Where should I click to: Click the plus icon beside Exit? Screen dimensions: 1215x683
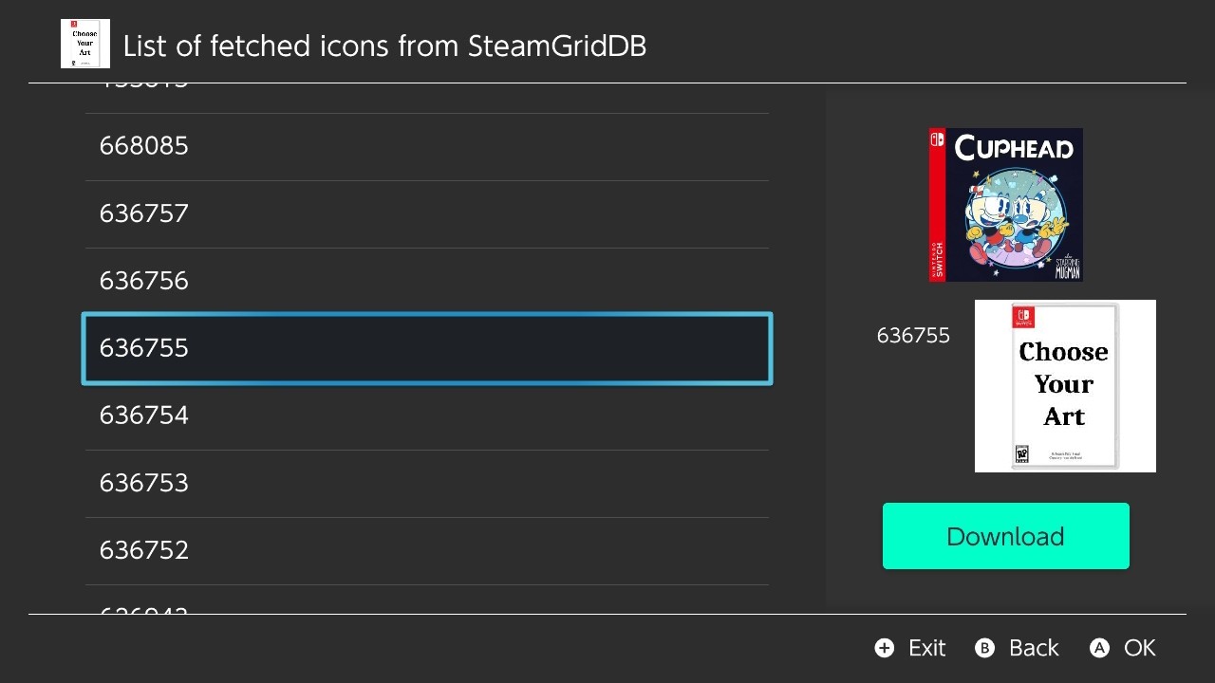click(885, 648)
